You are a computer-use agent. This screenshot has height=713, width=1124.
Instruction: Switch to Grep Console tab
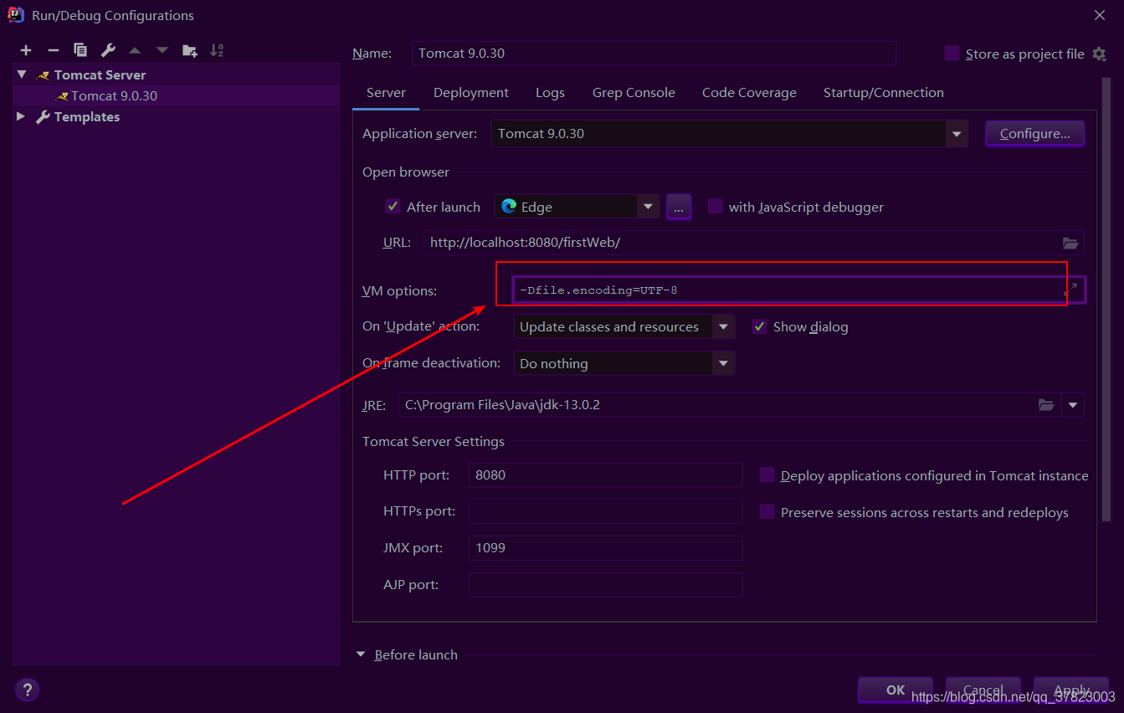(x=634, y=93)
